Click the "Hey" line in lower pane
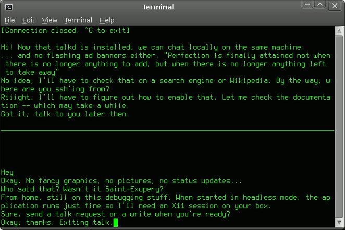Screen dimensions: 345x230 click(x=7, y=173)
